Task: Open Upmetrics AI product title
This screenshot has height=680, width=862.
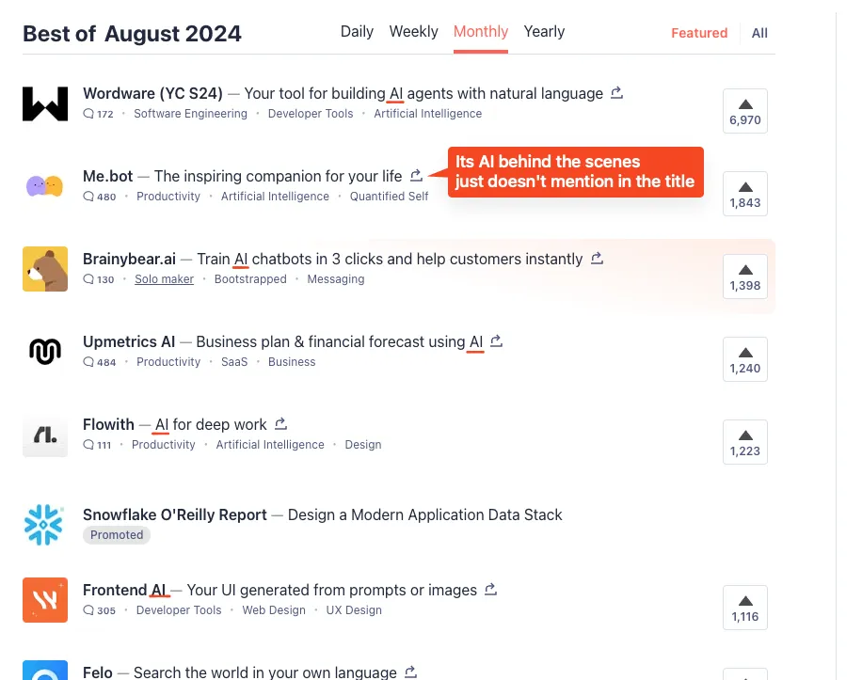Action: point(129,341)
